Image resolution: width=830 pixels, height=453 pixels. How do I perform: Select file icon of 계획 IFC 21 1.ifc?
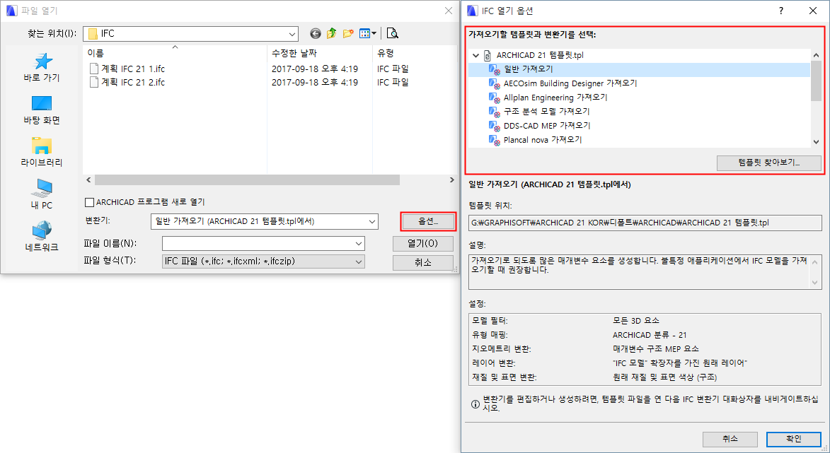93,69
